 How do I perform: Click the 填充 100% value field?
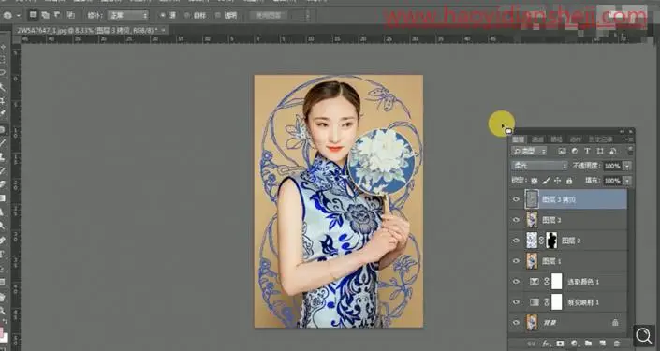click(612, 181)
